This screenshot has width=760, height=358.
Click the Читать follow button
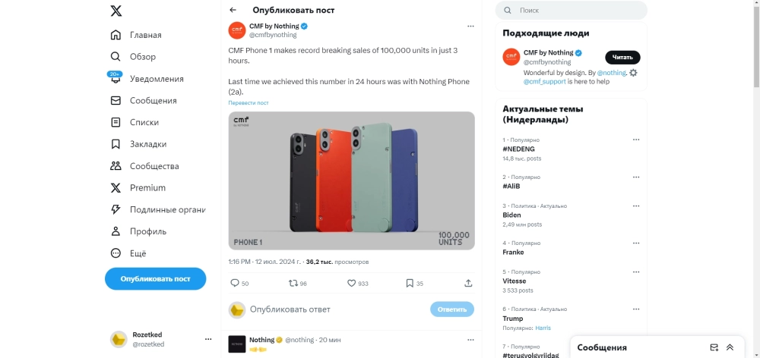[622, 57]
